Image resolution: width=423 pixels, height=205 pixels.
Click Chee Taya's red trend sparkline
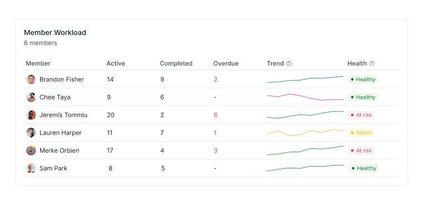coord(305,97)
